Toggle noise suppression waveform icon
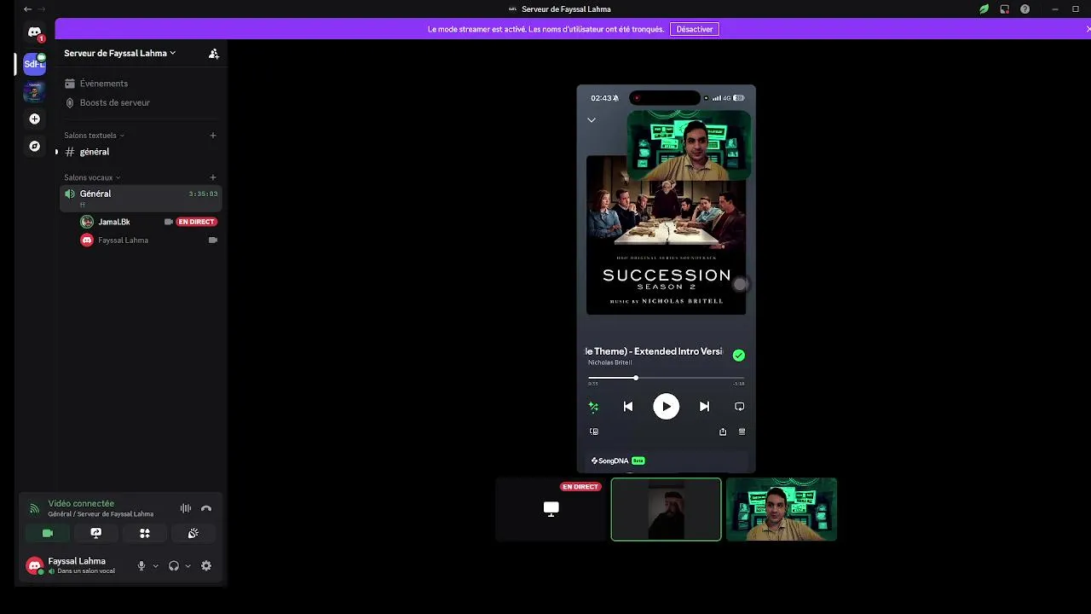 pyautogui.click(x=185, y=508)
